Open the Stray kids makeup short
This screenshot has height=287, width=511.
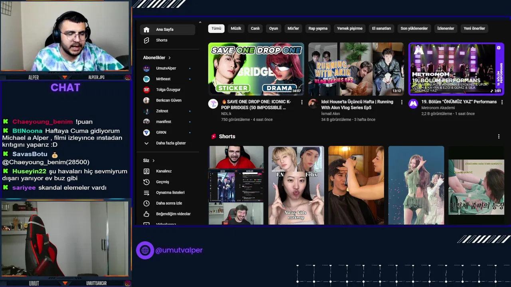tap(296, 185)
